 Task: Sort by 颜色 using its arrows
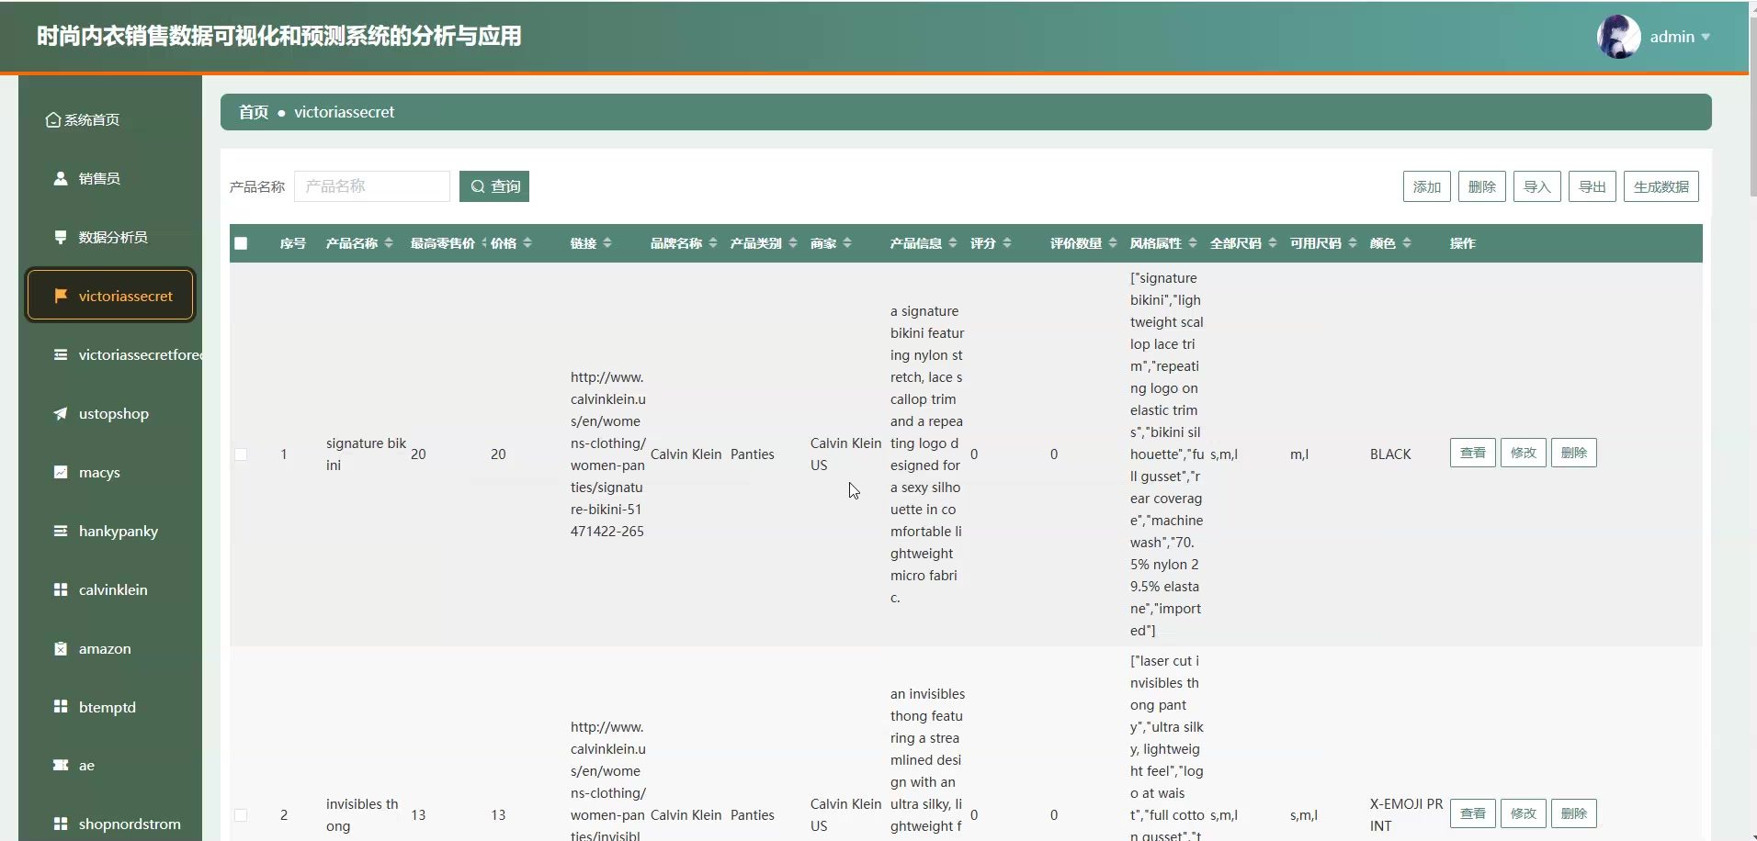1407,243
